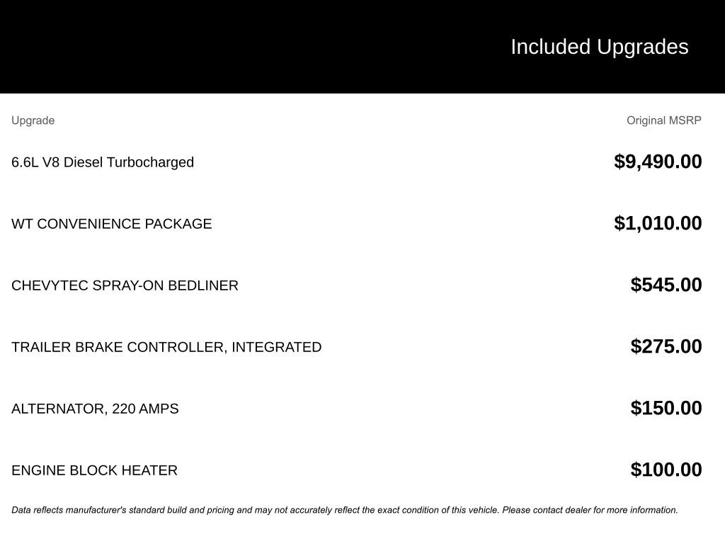725x544 pixels.
Task: Select the $545.00 price
Action: point(666,285)
